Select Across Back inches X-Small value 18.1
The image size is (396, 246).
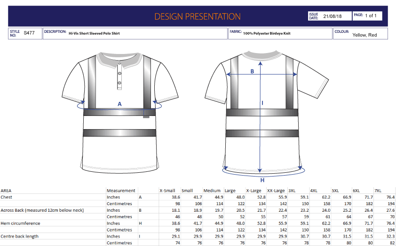176,210
